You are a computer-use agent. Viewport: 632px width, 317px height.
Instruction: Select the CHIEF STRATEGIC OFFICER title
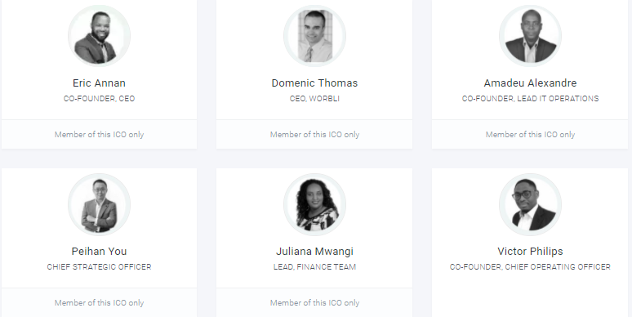coord(99,267)
